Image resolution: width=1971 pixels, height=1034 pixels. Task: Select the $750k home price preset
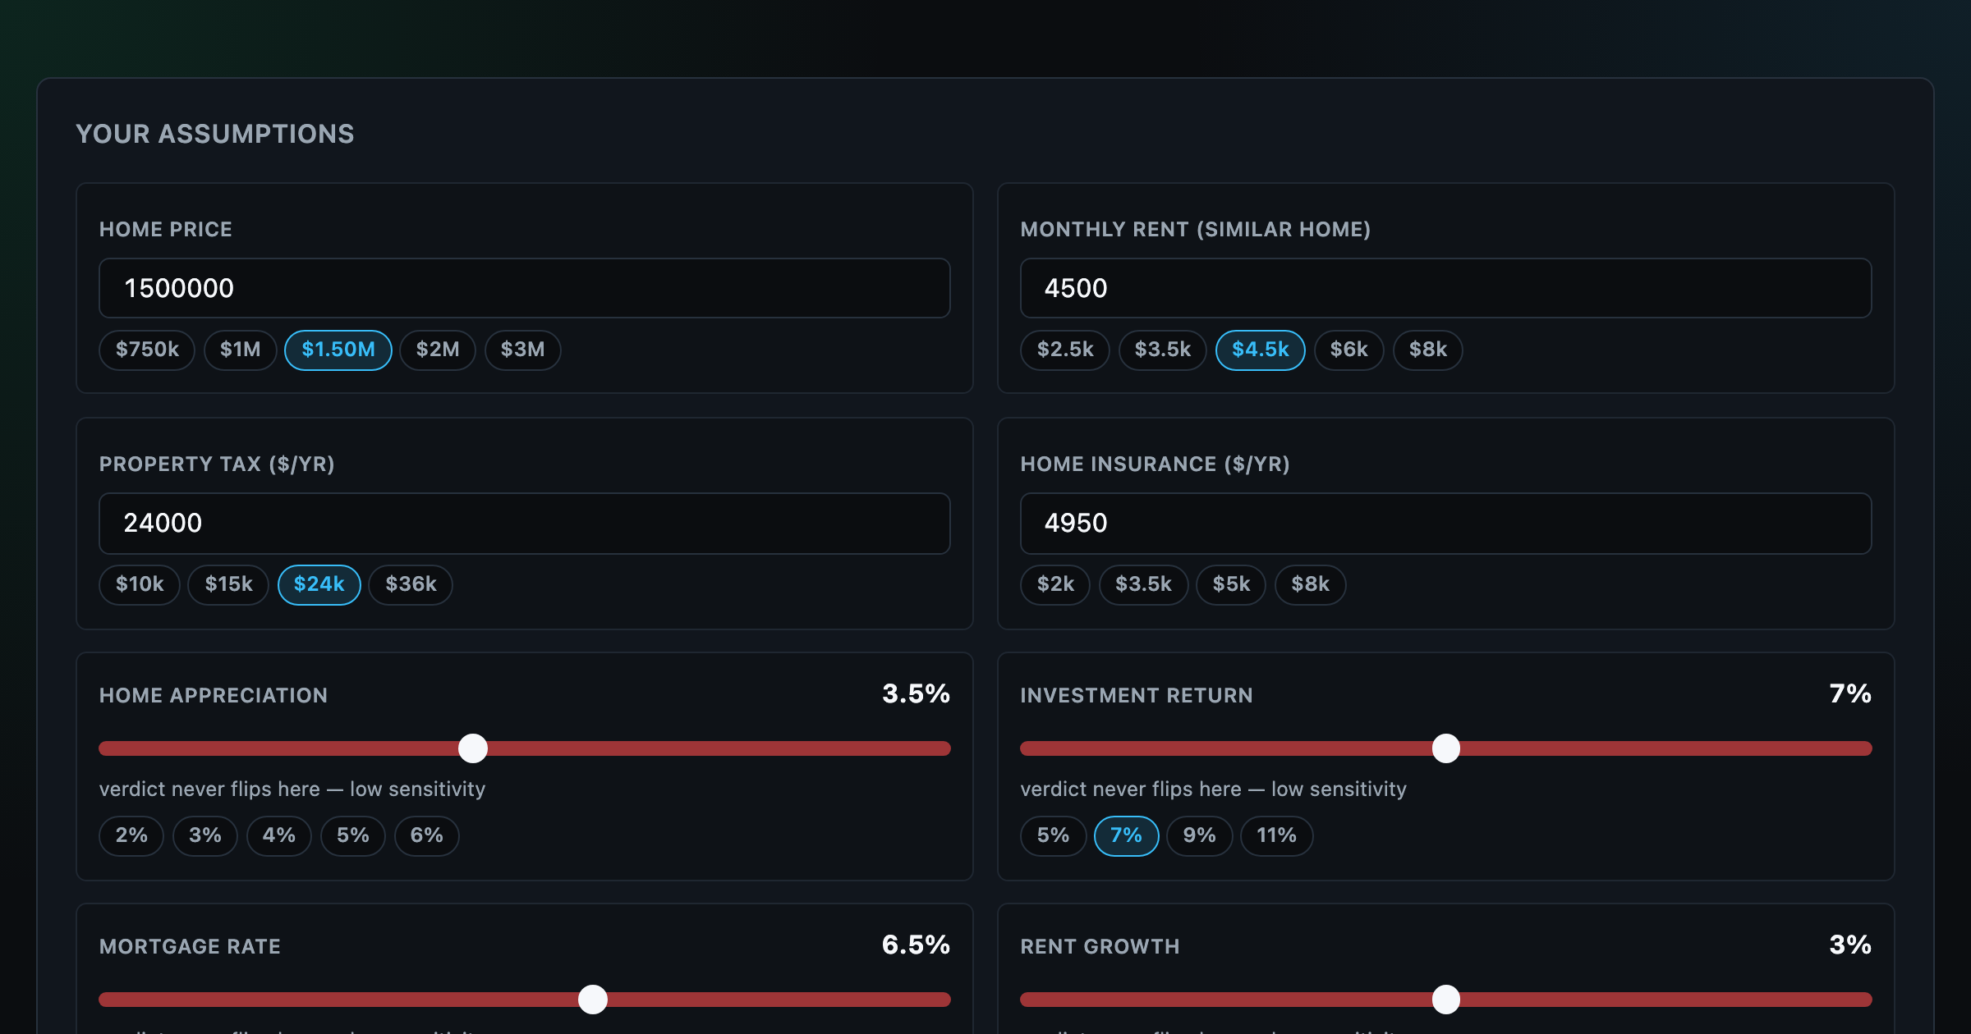click(147, 350)
